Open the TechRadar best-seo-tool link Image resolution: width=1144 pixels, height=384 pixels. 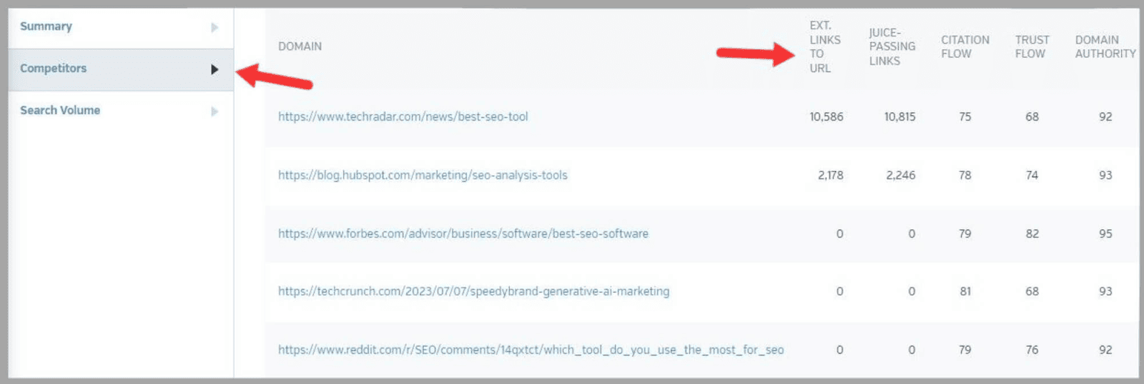coord(403,117)
